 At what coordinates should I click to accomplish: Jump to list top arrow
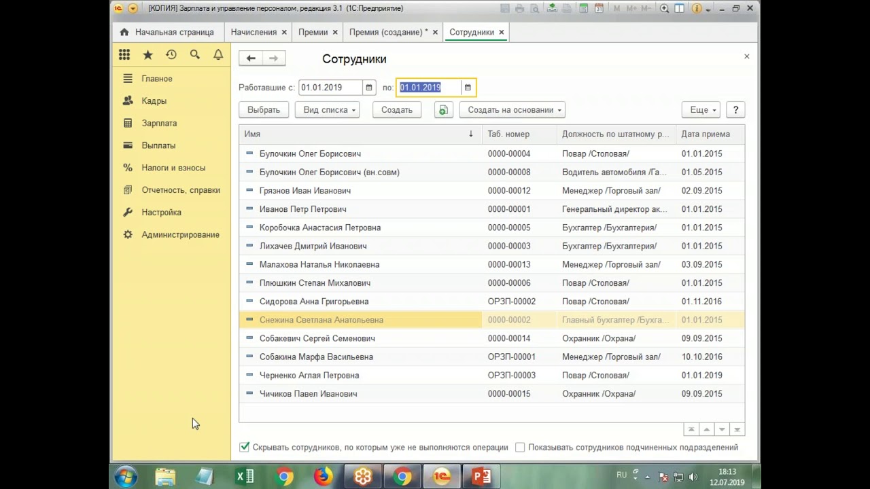click(x=691, y=429)
